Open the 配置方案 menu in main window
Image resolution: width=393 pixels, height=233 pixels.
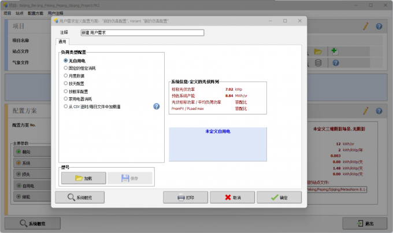(36, 13)
